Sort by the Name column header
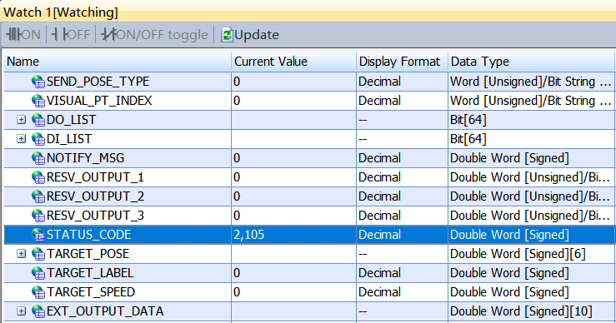This screenshot has width=616, height=323. point(118,62)
